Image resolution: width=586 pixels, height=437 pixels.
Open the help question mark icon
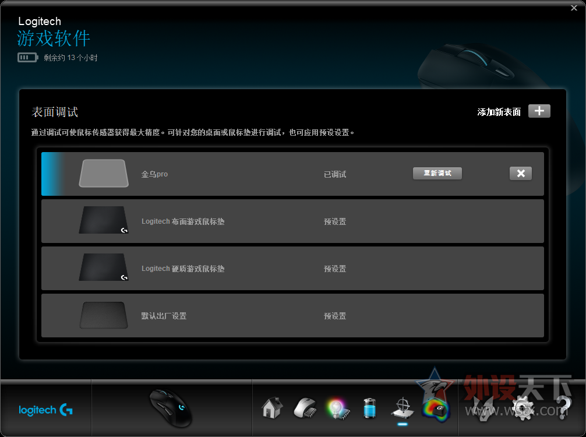pyautogui.click(x=564, y=408)
